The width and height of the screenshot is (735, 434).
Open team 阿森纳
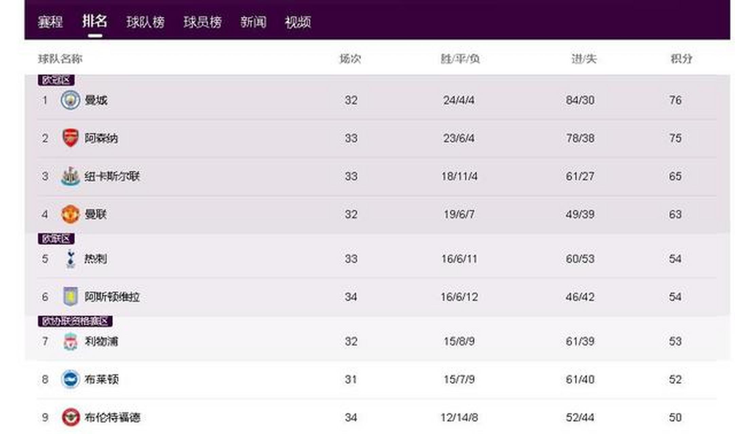[x=101, y=138]
